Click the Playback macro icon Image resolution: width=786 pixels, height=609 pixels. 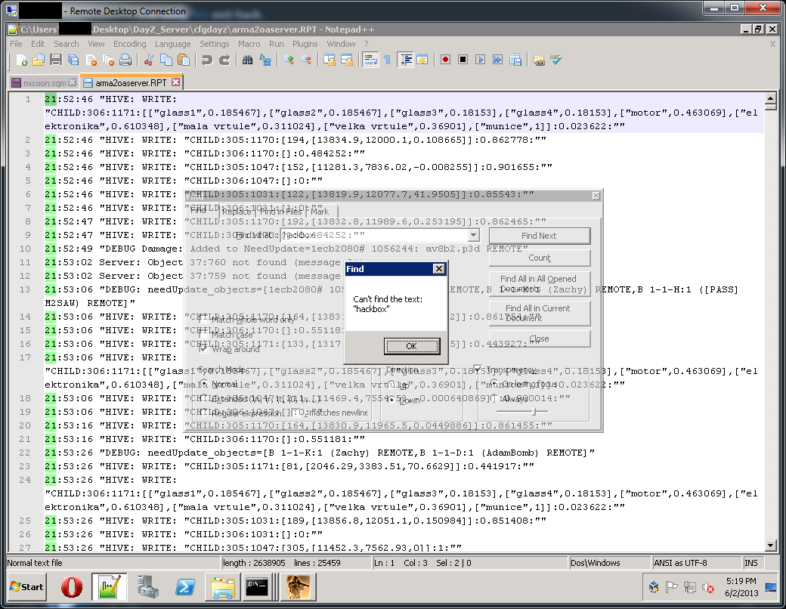(480, 60)
